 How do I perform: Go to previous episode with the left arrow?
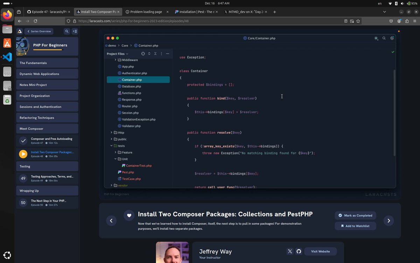pos(111,221)
